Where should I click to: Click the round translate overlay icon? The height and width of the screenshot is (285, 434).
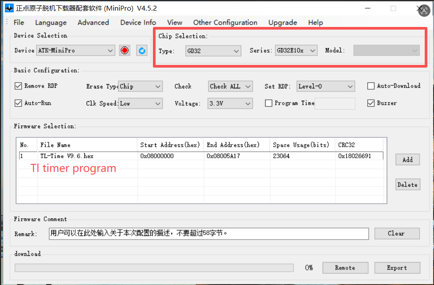click(x=424, y=11)
